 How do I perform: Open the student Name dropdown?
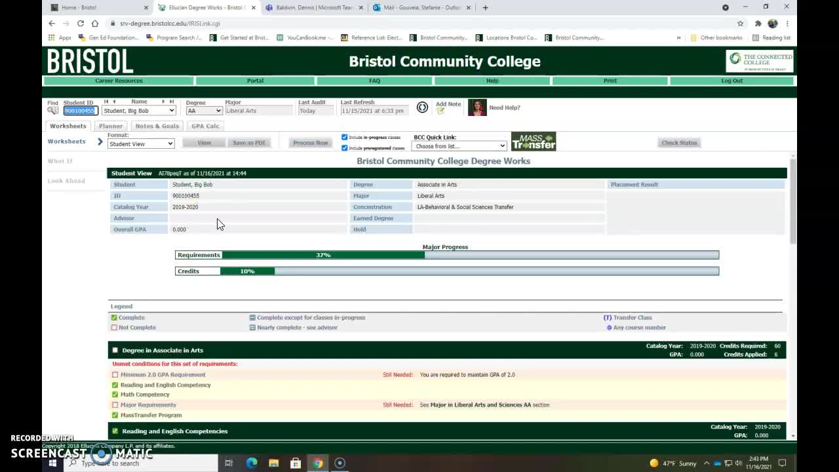coord(139,111)
